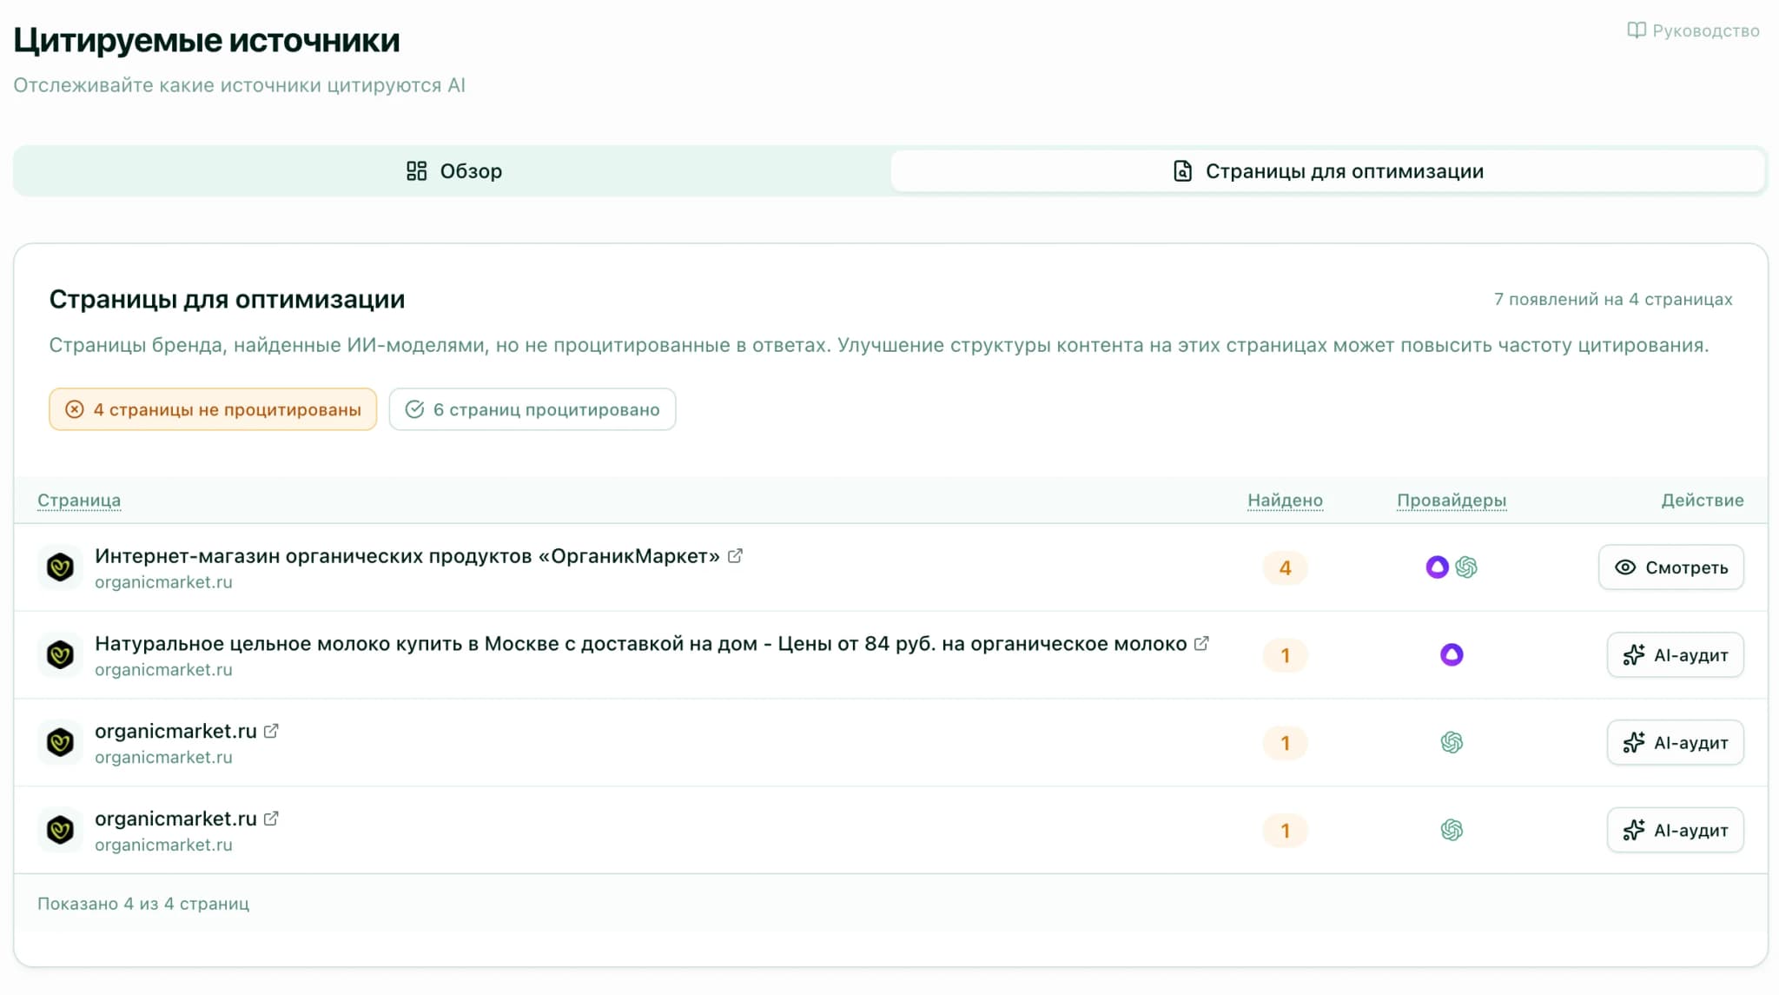Click the purple provider icon in milk row

pyautogui.click(x=1451, y=655)
